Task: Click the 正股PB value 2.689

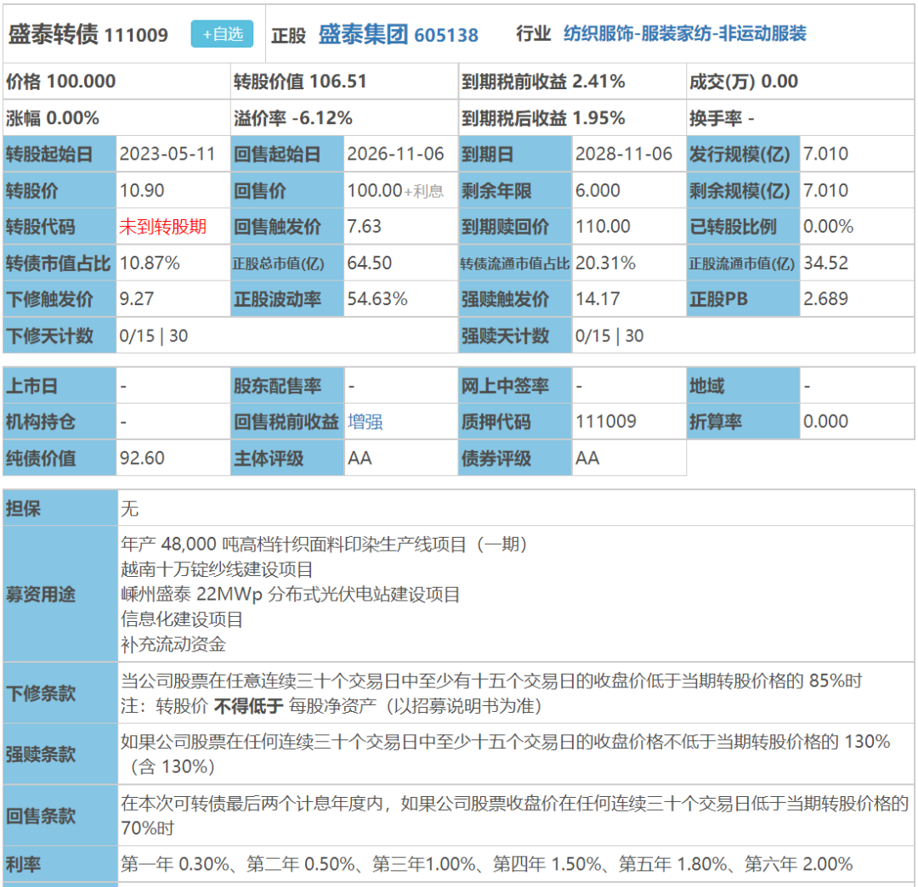Action: pos(825,299)
